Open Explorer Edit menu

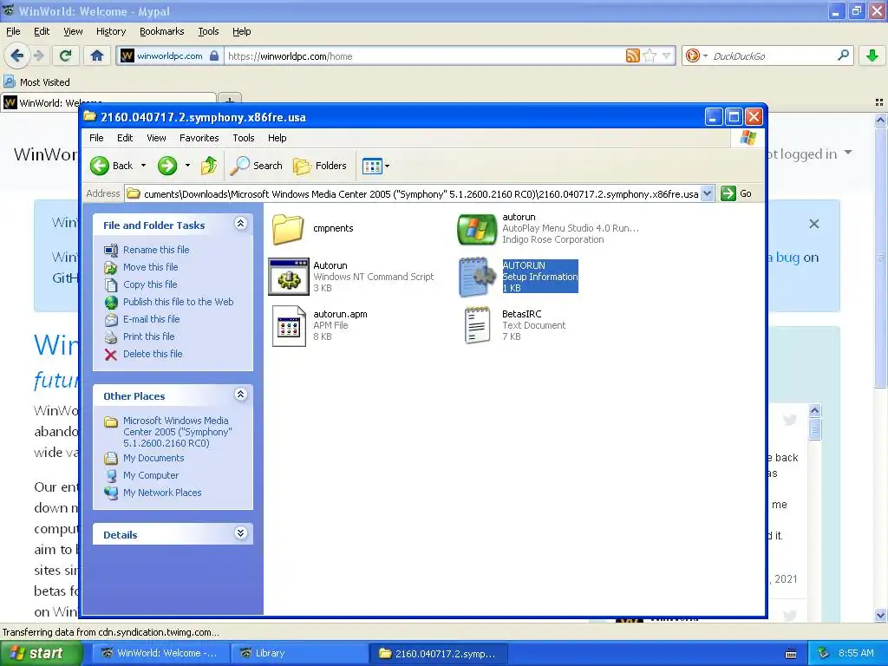click(125, 138)
